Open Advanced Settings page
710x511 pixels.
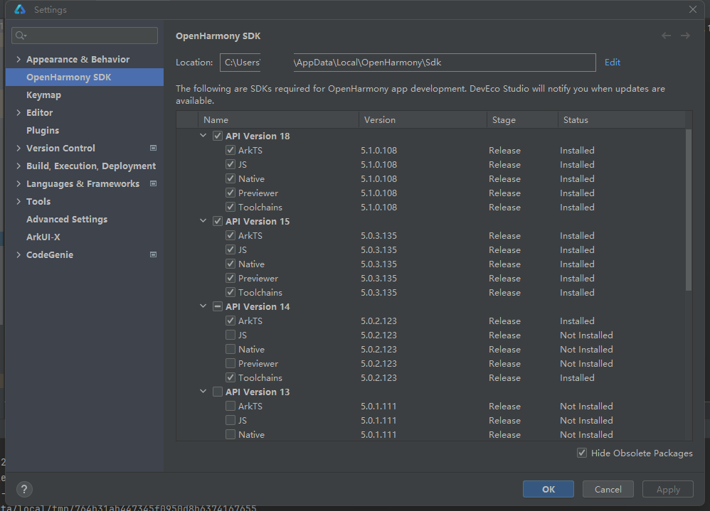point(67,220)
